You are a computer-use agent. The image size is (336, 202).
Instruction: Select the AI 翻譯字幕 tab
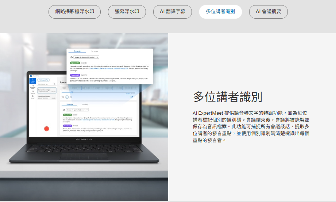click(x=173, y=12)
